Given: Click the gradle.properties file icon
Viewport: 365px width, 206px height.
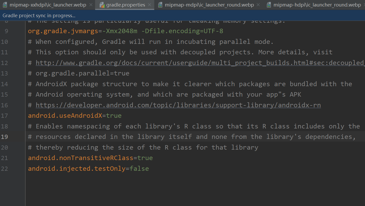Looking at the screenshot, I should (102, 5).
